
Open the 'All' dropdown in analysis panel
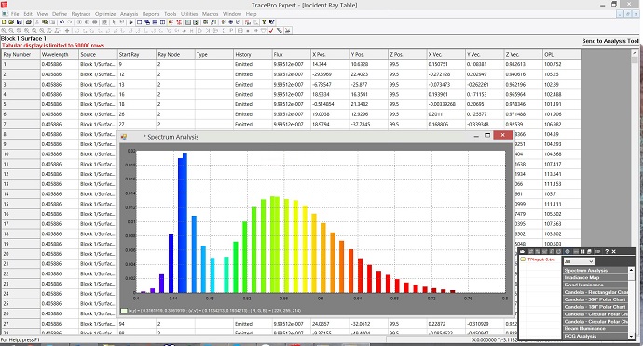tap(579, 261)
